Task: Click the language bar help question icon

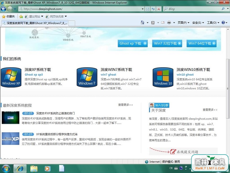Action: click(x=181, y=168)
